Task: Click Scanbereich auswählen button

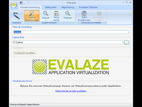Action: click(25, 53)
